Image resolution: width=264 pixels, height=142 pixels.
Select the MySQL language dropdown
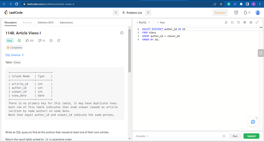[x=144, y=22]
